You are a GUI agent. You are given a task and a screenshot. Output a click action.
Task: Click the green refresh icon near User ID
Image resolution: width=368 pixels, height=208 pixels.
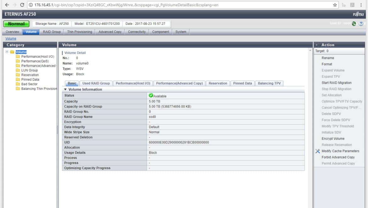(x=354, y=24)
